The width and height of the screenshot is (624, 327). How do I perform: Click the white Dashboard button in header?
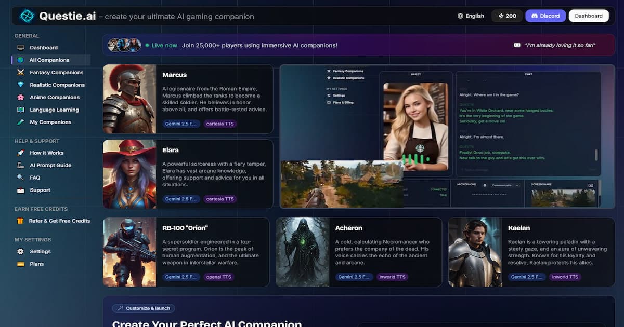pos(589,16)
